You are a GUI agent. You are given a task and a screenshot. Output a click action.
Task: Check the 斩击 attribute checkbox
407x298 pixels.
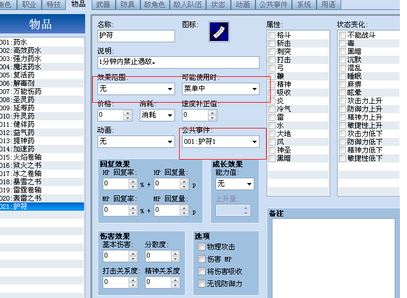coord(272,43)
